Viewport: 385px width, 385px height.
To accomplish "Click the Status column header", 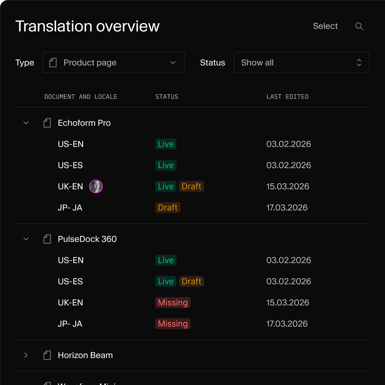I will pos(167,97).
